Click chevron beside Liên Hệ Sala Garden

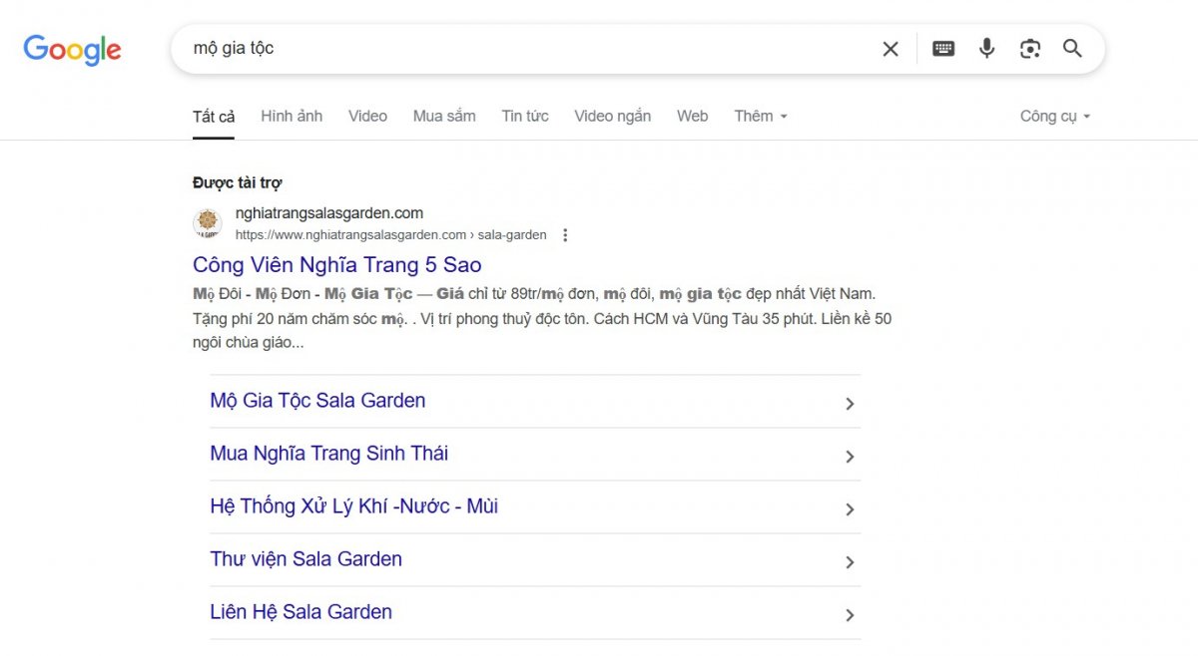[x=850, y=615]
